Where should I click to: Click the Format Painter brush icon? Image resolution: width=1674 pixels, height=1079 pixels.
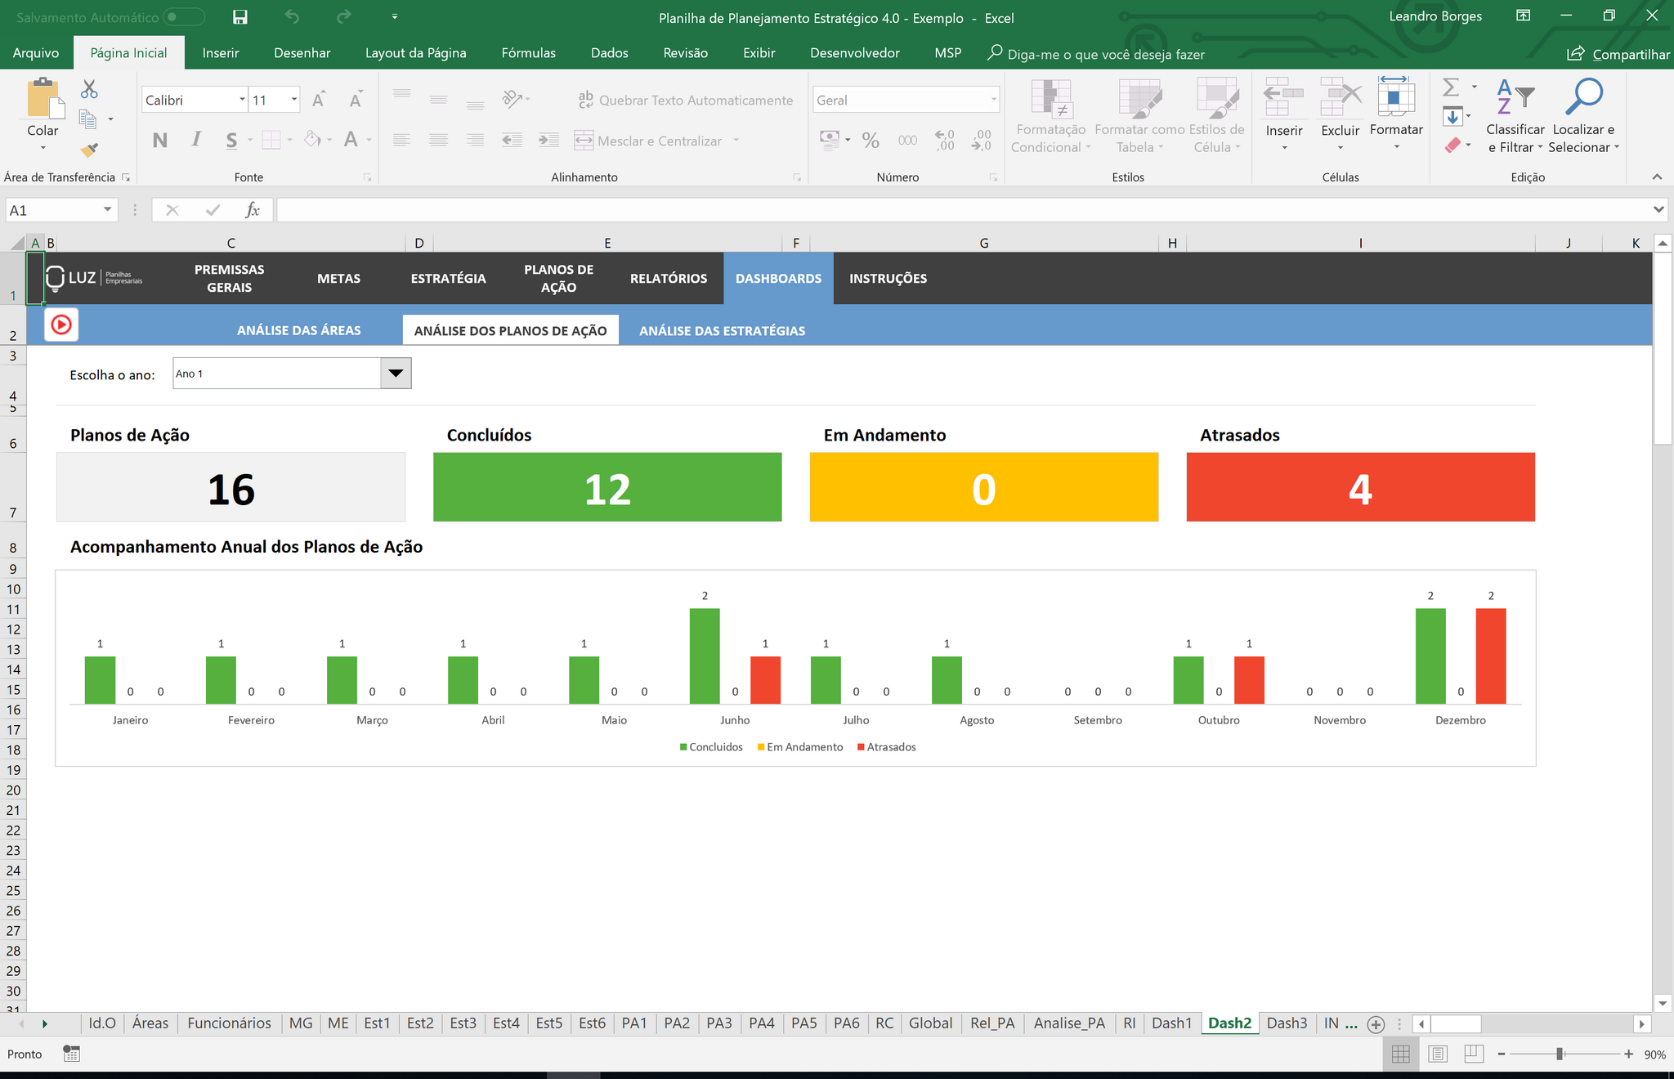click(89, 150)
